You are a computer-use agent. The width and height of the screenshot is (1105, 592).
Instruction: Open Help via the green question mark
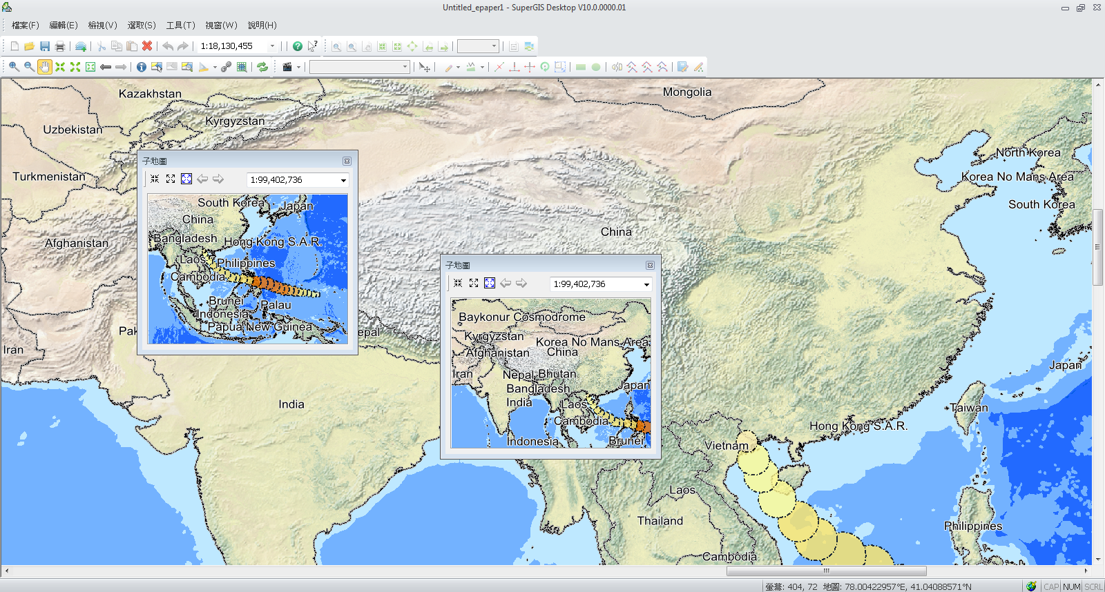[x=297, y=46]
